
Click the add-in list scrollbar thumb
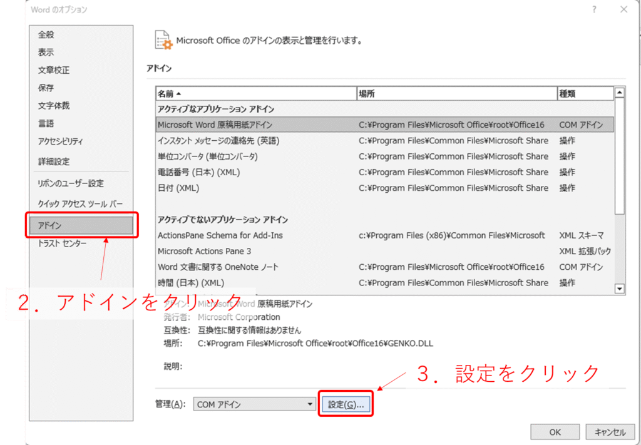[619, 156]
